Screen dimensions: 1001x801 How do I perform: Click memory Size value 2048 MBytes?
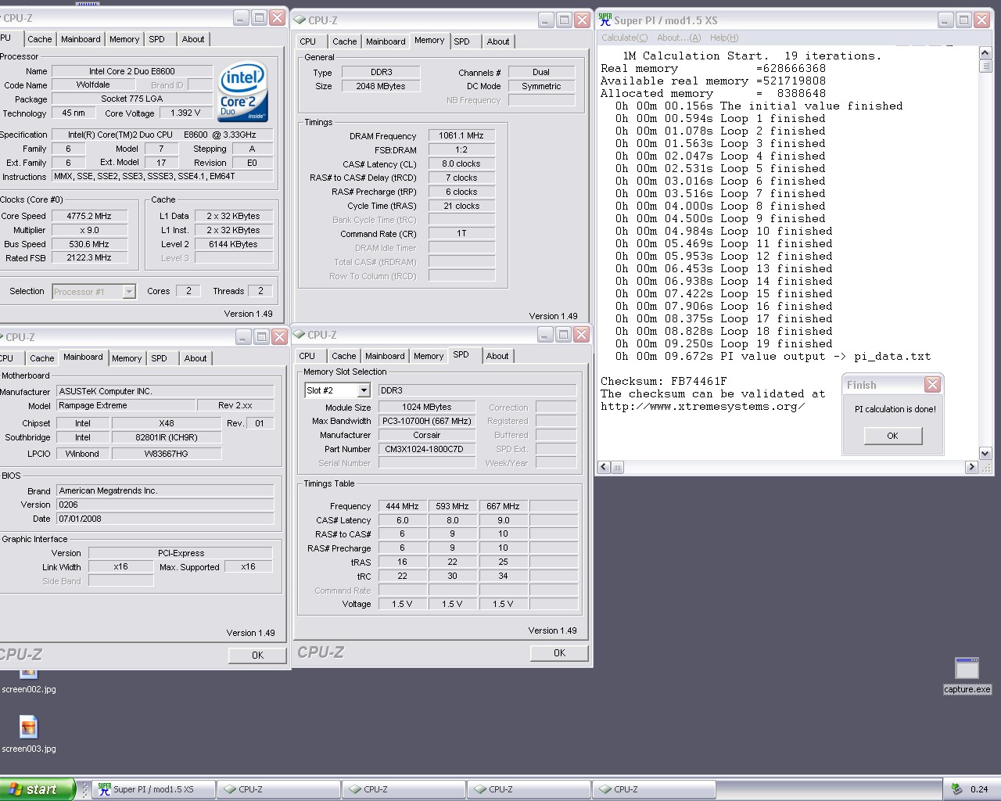click(381, 87)
